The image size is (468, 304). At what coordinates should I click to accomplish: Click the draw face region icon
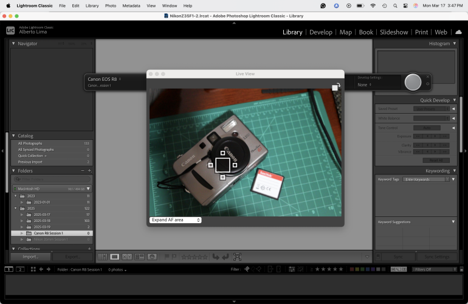coord(237,257)
